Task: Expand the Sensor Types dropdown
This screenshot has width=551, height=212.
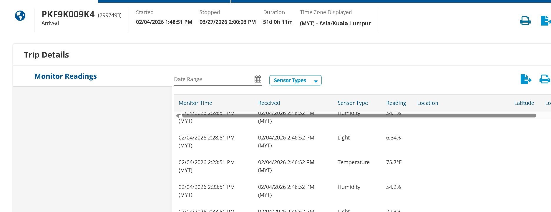Action: (295, 80)
